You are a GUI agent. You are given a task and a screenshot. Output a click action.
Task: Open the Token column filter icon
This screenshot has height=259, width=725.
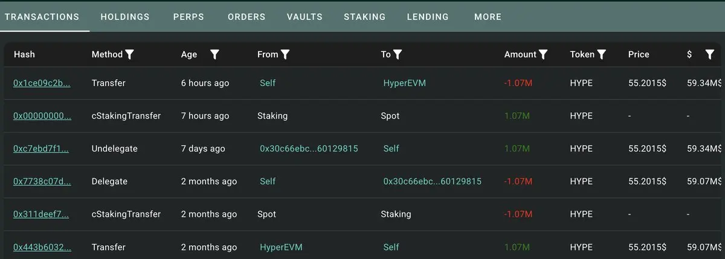(601, 54)
